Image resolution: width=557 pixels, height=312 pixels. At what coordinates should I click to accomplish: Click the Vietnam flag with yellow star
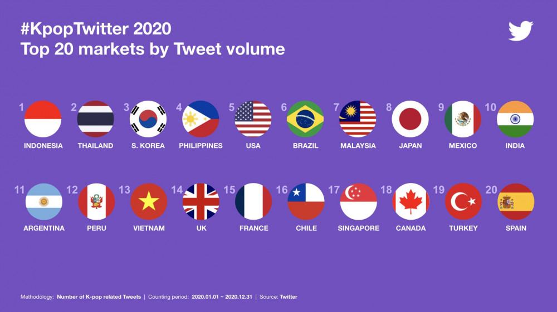149,202
